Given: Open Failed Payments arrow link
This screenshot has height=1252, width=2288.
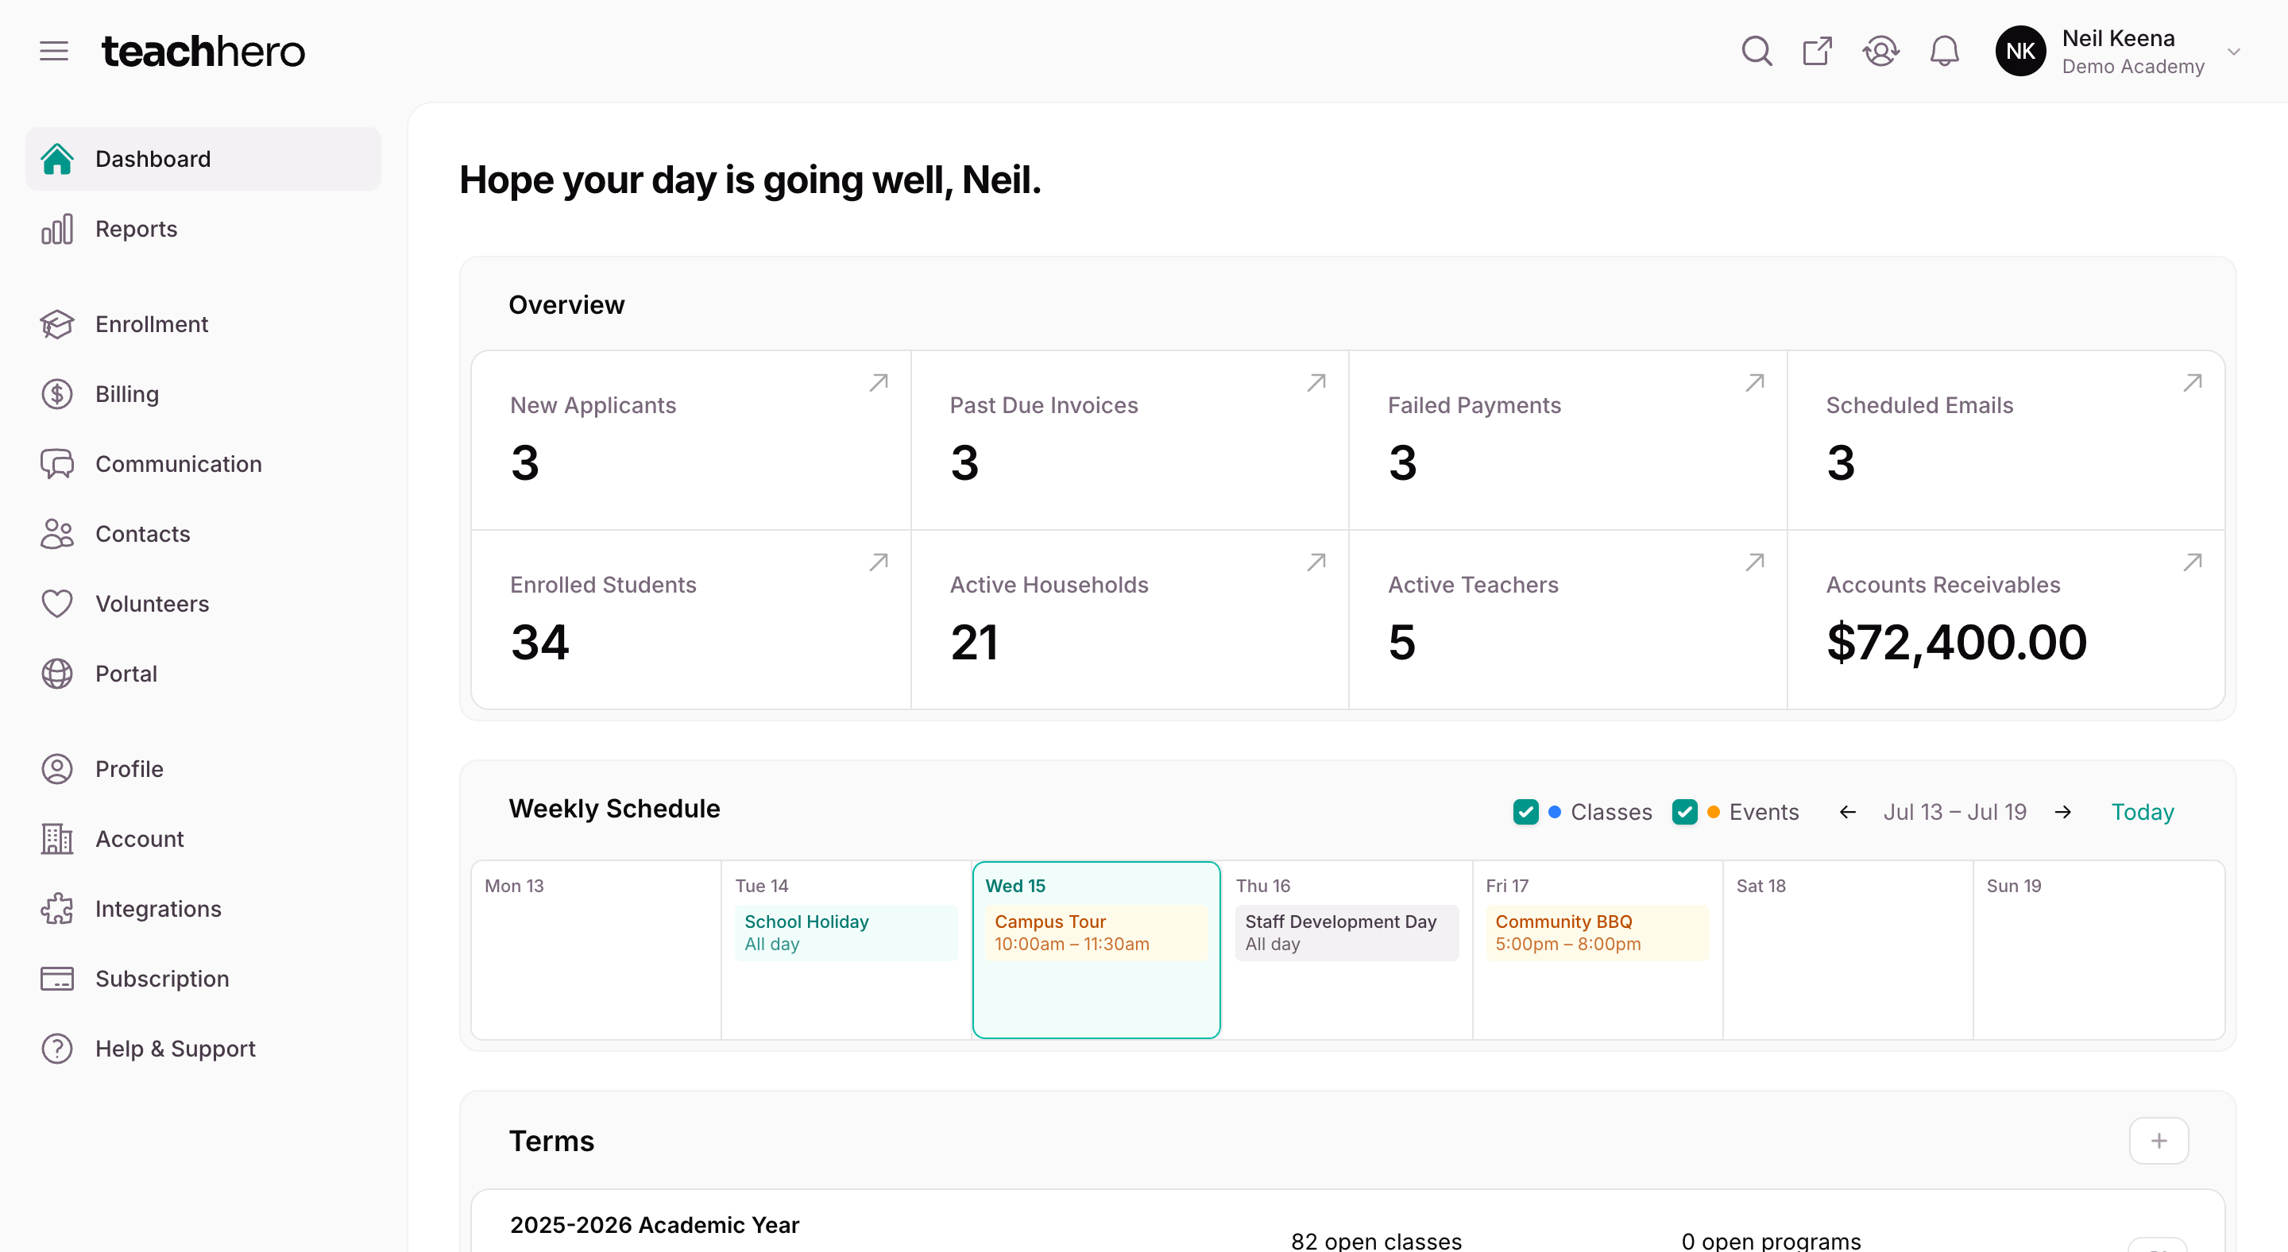Looking at the screenshot, I should (1754, 383).
